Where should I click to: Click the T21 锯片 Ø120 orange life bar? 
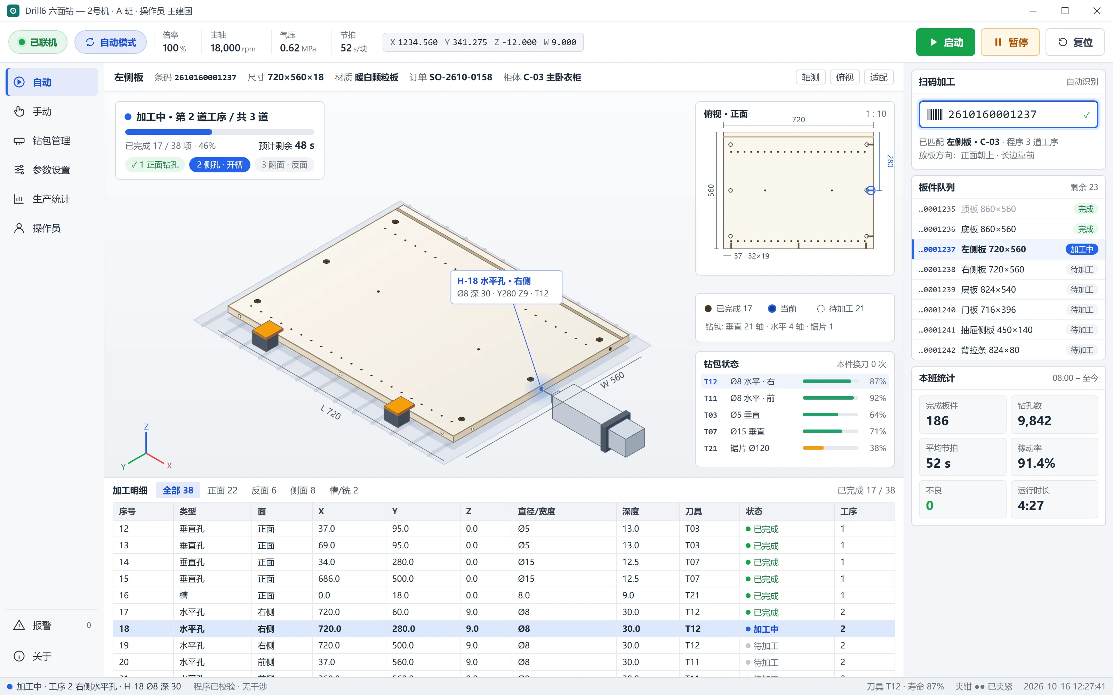tap(830, 448)
